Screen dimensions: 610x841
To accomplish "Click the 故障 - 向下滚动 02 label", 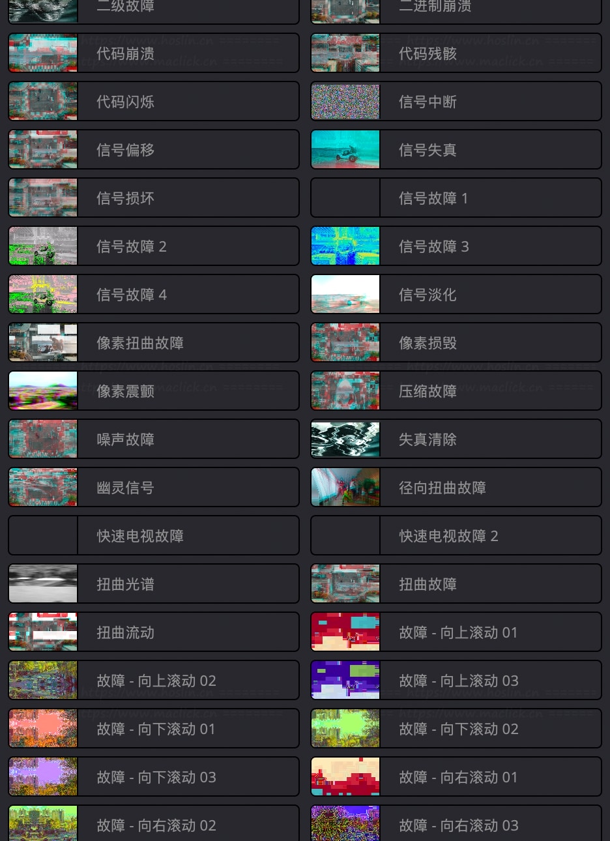I will [x=459, y=729].
